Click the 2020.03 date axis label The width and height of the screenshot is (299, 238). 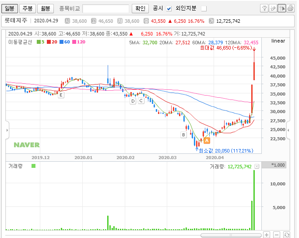pyautogui.click(x=167, y=158)
